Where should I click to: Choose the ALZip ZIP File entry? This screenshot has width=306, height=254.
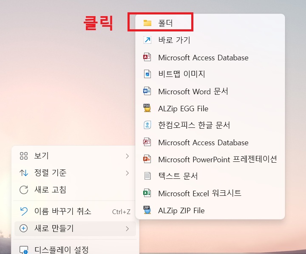click(210, 210)
